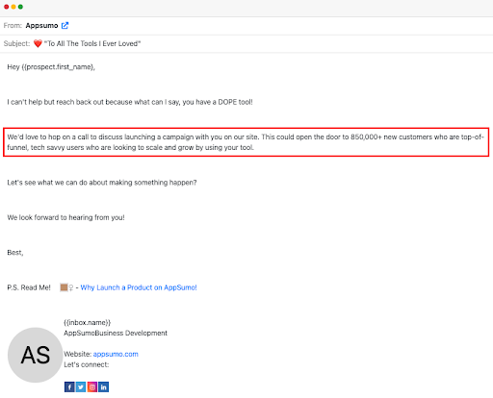Open the external link icon beside Appsumo

65,25
